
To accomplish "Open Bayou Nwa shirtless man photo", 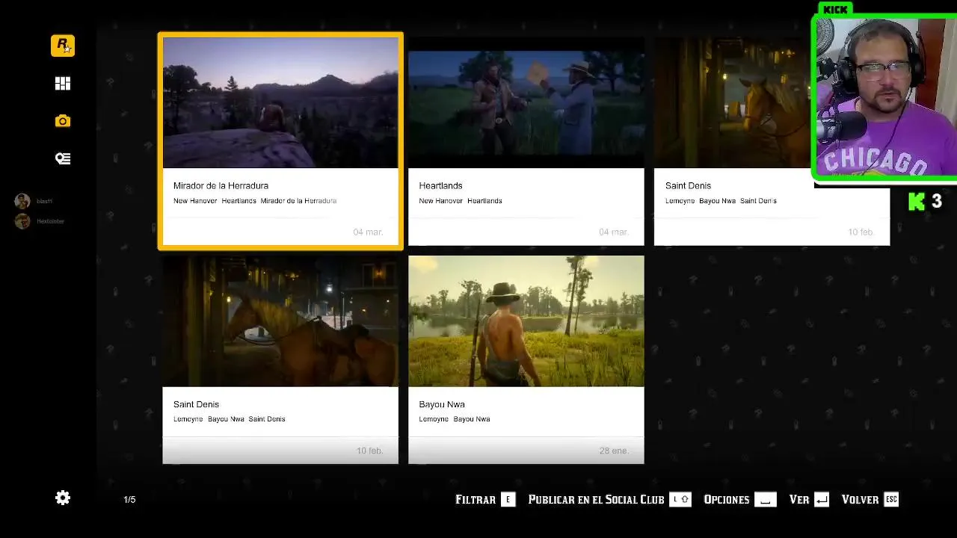I will [526, 321].
